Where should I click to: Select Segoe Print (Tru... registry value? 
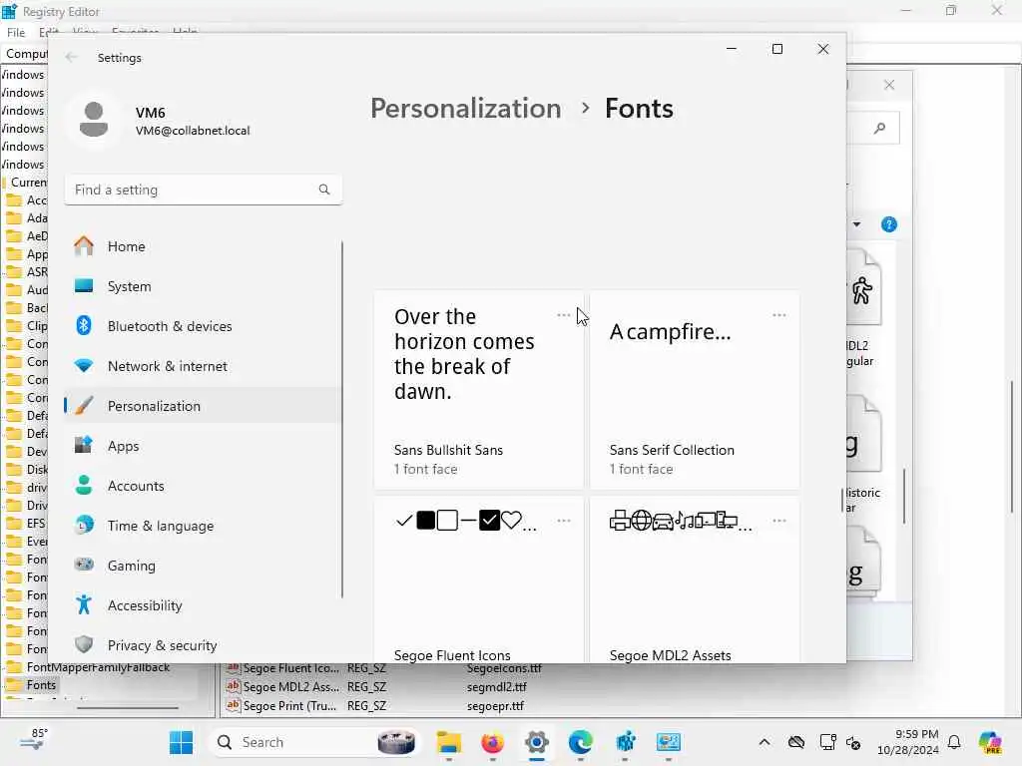290,705
